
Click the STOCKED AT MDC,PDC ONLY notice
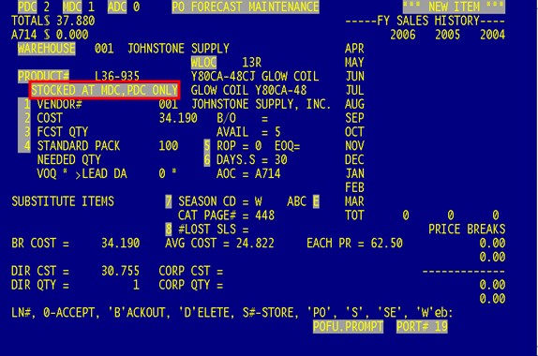coord(105,90)
